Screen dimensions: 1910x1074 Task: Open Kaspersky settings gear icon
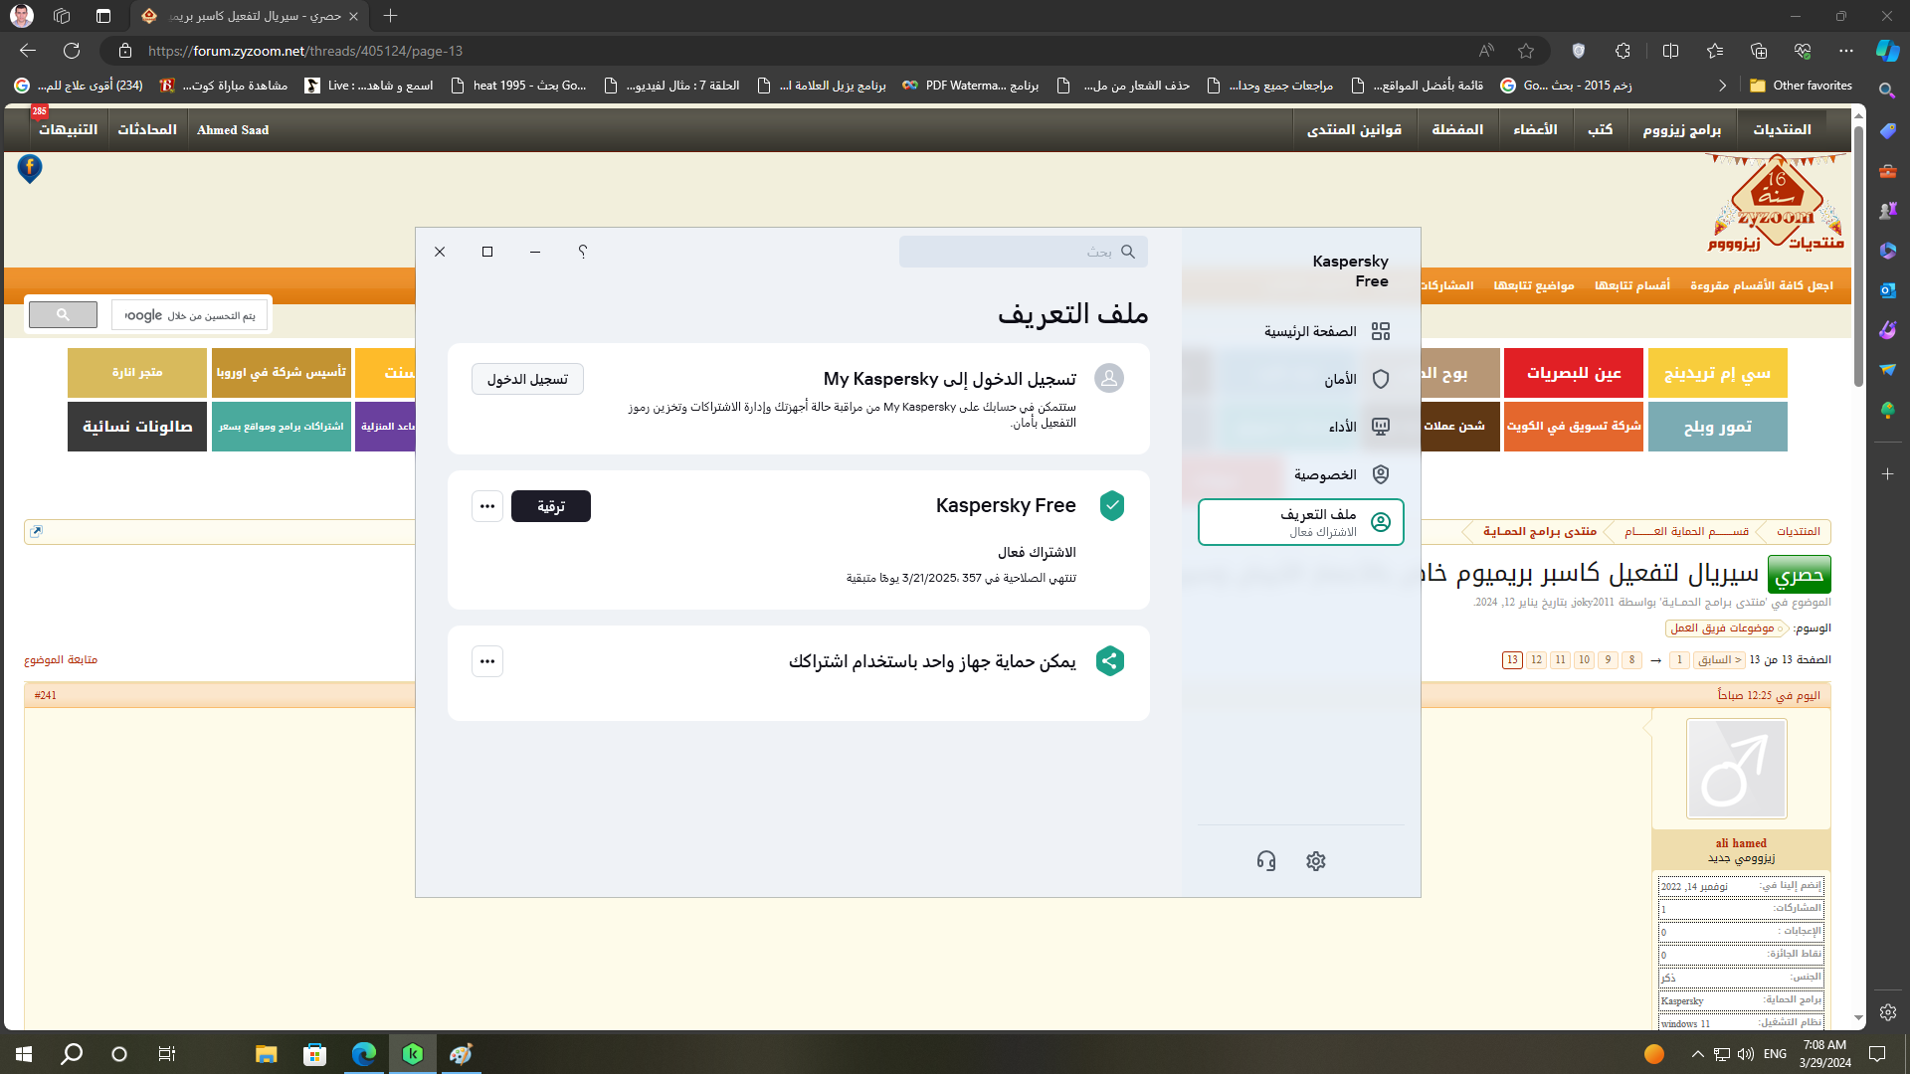click(x=1315, y=861)
